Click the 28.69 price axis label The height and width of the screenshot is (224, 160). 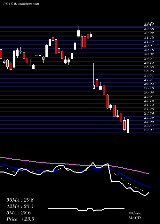click(149, 67)
